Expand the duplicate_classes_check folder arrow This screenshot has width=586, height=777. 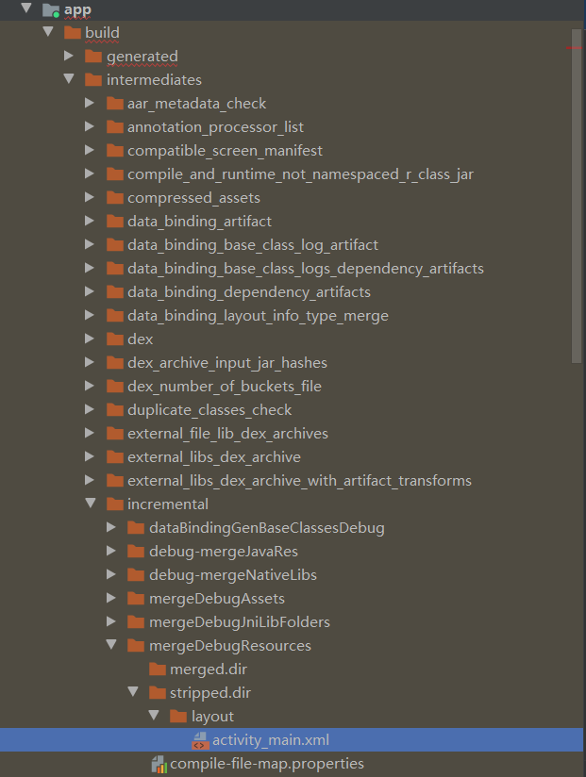[x=90, y=409]
